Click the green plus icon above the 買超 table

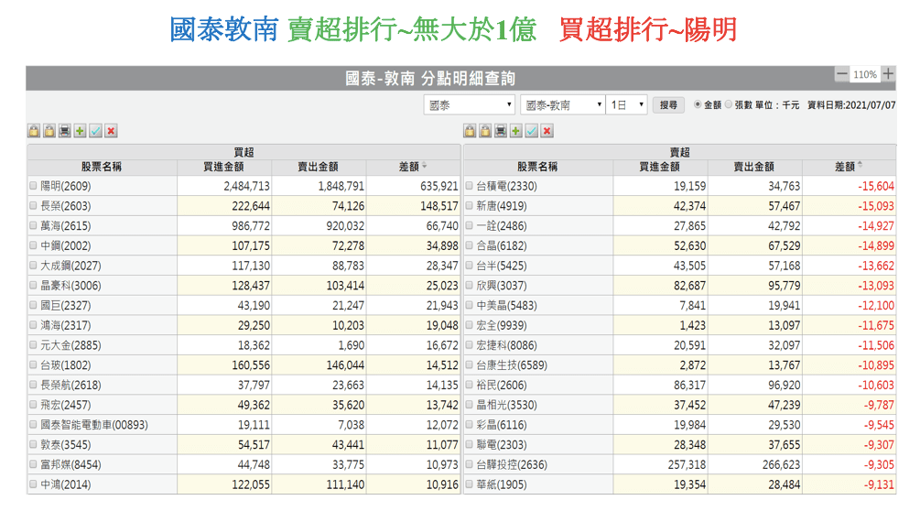click(81, 131)
